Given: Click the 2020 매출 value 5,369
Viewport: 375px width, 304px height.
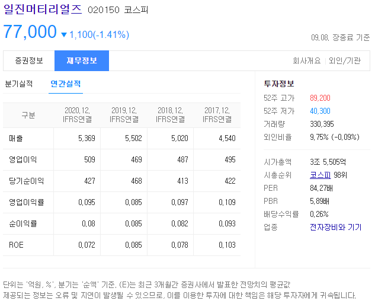Looking at the screenshot, I should 86,138.
